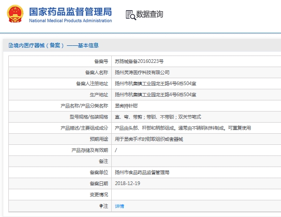The height and width of the screenshot is (217, 281).
Task: Select company name 扬州灵涛医疗科技有限公司
Action: click(x=142, y=72)
